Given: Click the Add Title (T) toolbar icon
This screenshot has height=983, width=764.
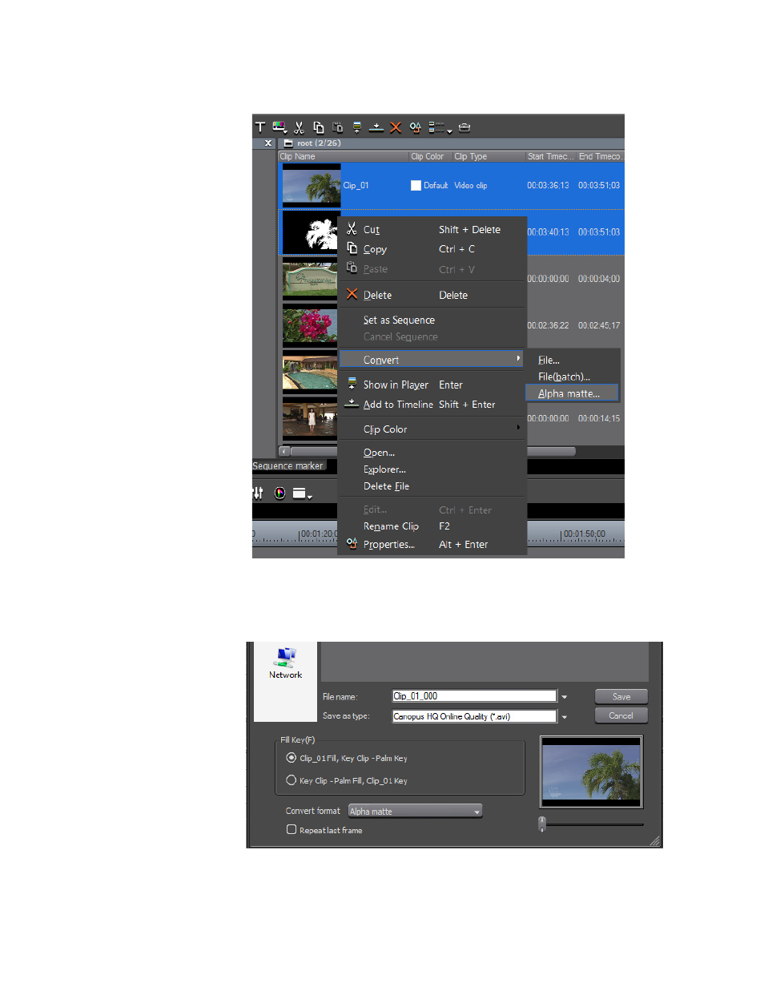Looking at the screenshot, I should click(x=260, y=127).
